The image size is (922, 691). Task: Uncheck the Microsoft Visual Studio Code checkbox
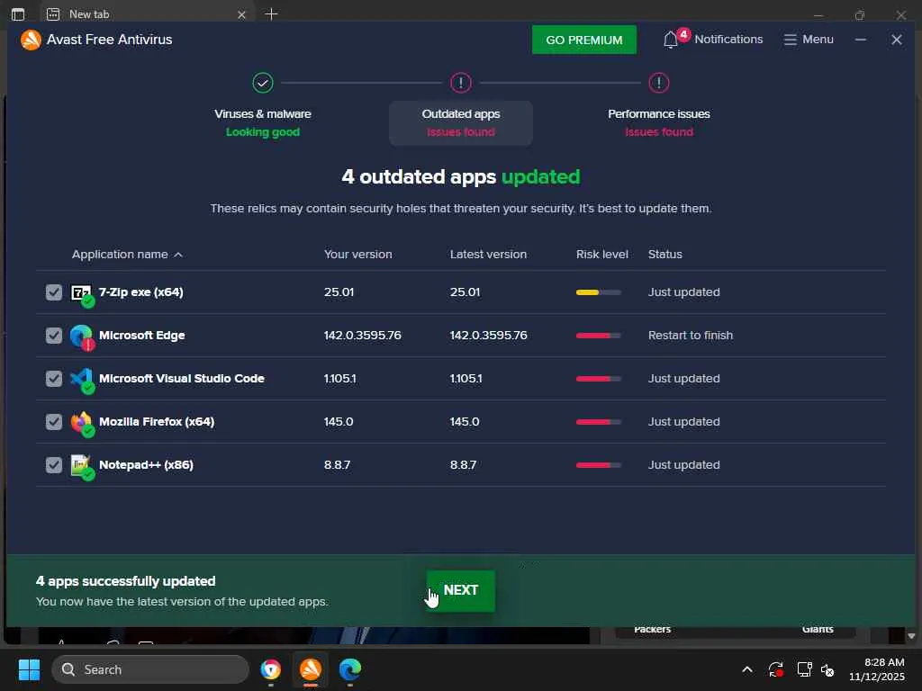tap(53, 379)
